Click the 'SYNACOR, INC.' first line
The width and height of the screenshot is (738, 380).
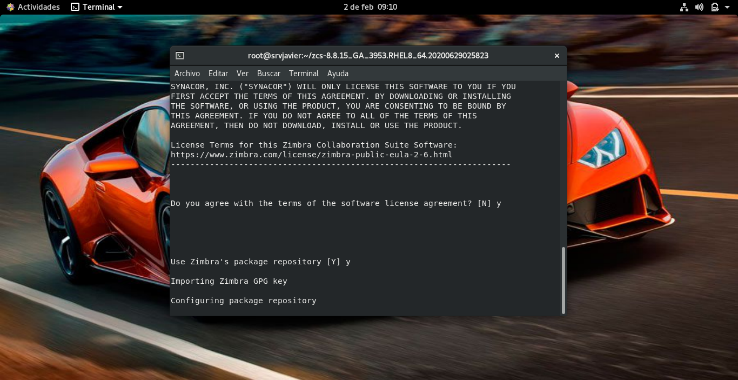tap(343, 86)
